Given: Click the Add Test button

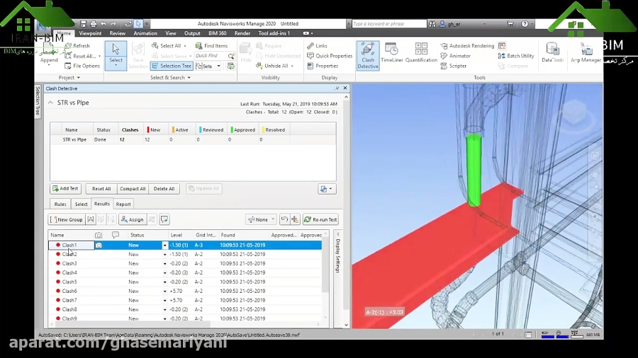Looking at the screenshot, I should (x=65, y=189).
